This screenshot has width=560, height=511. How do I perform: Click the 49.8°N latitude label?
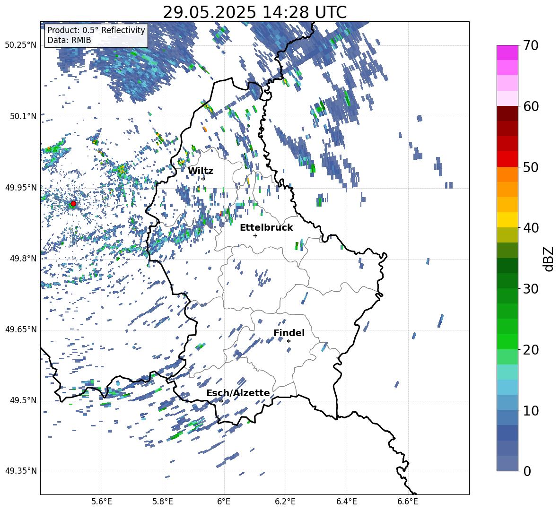[23, 259]
